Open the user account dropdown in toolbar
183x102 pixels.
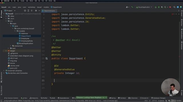point(128,7)
